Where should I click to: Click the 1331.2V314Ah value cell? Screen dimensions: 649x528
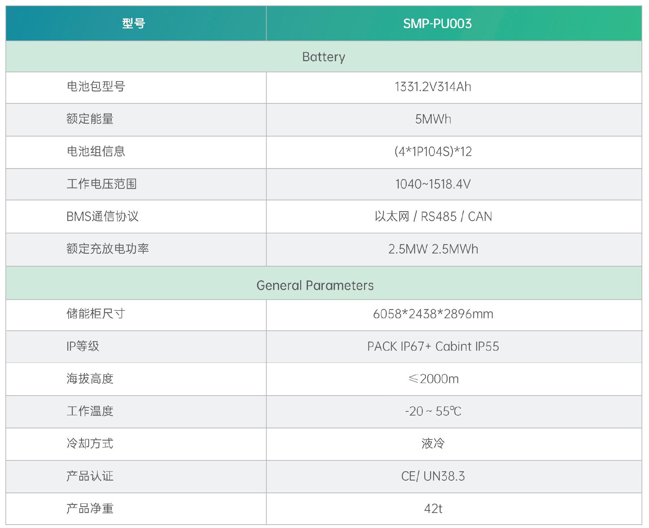[433, 87]
